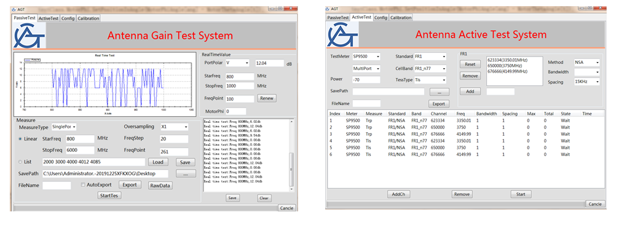The image size is (619, 228).
Task: Select the Linear frequency radio button
Action: point(20,139)
